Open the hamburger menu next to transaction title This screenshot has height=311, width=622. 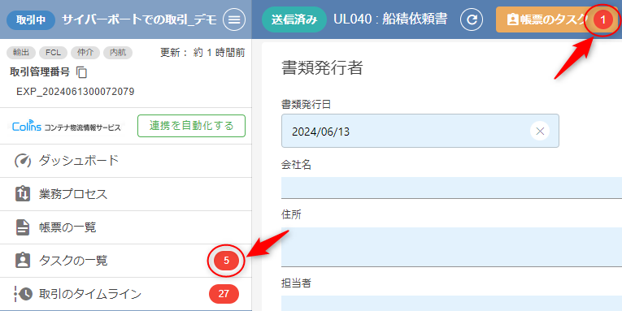click(234, 19)
